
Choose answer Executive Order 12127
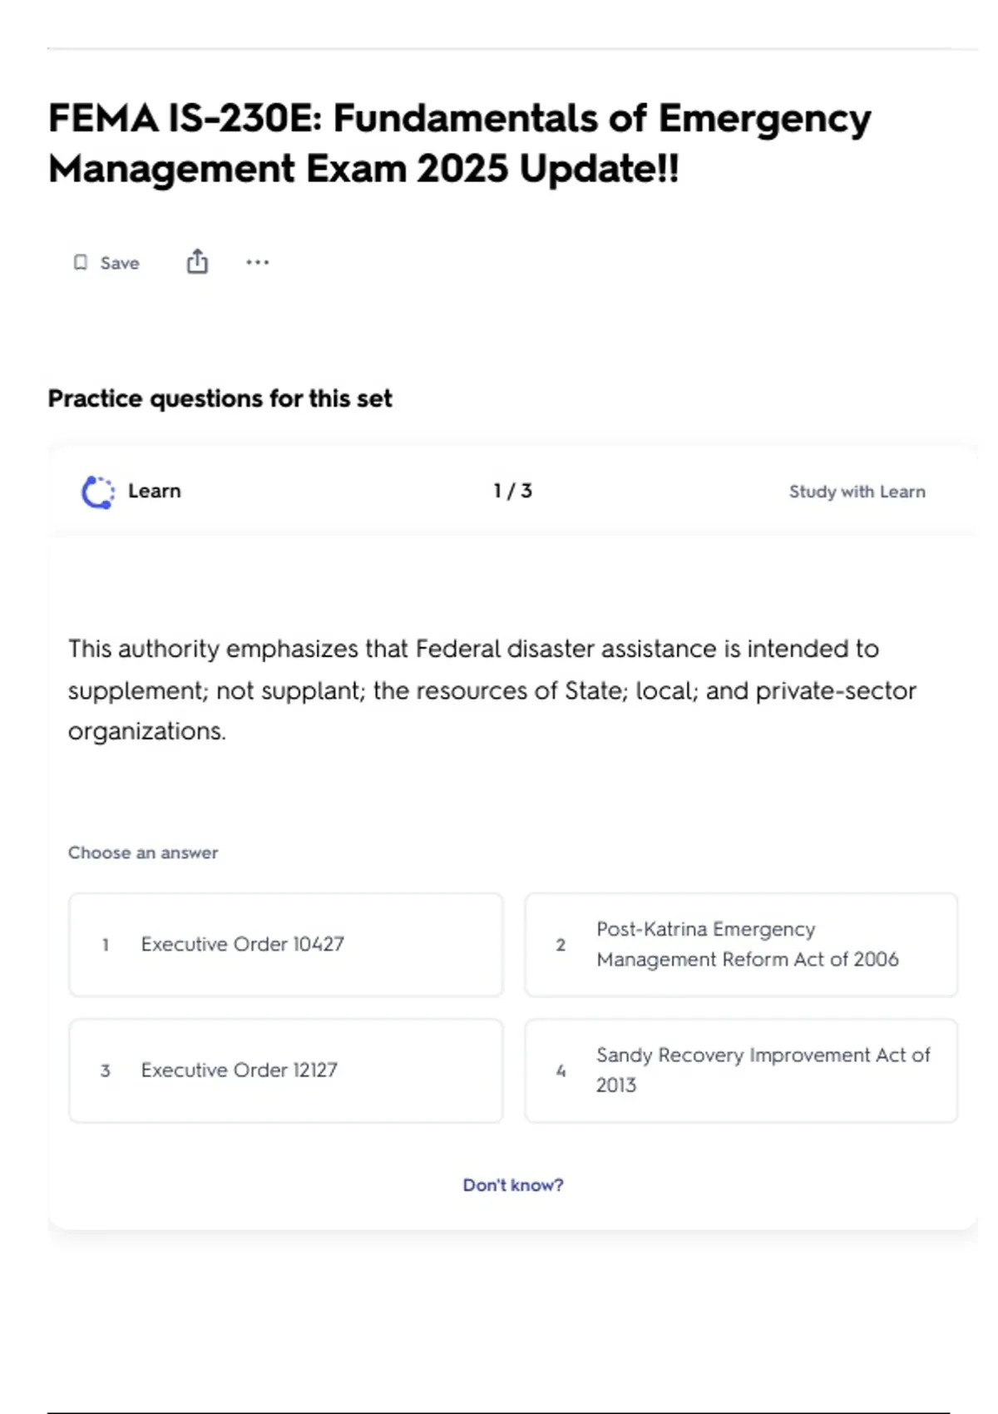[286, 1070]
